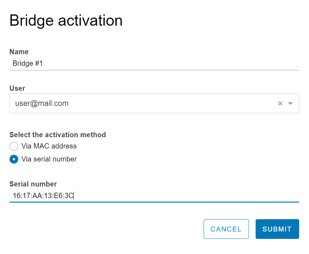The image size is (309, 254).
Task: Click the user@mail.com selected value text
Action: pyautogui.click(x=42, y=103)
